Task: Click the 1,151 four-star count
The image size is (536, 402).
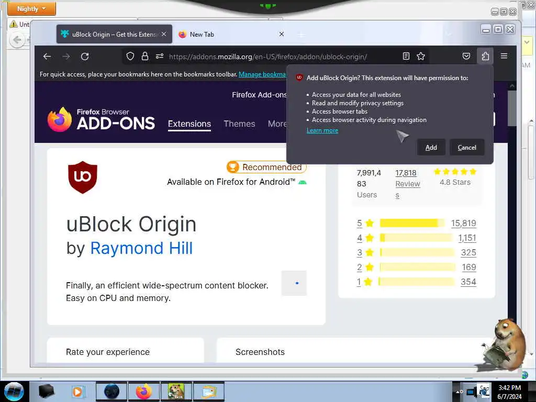Action: pyautogui.click(x=467, y=238)
